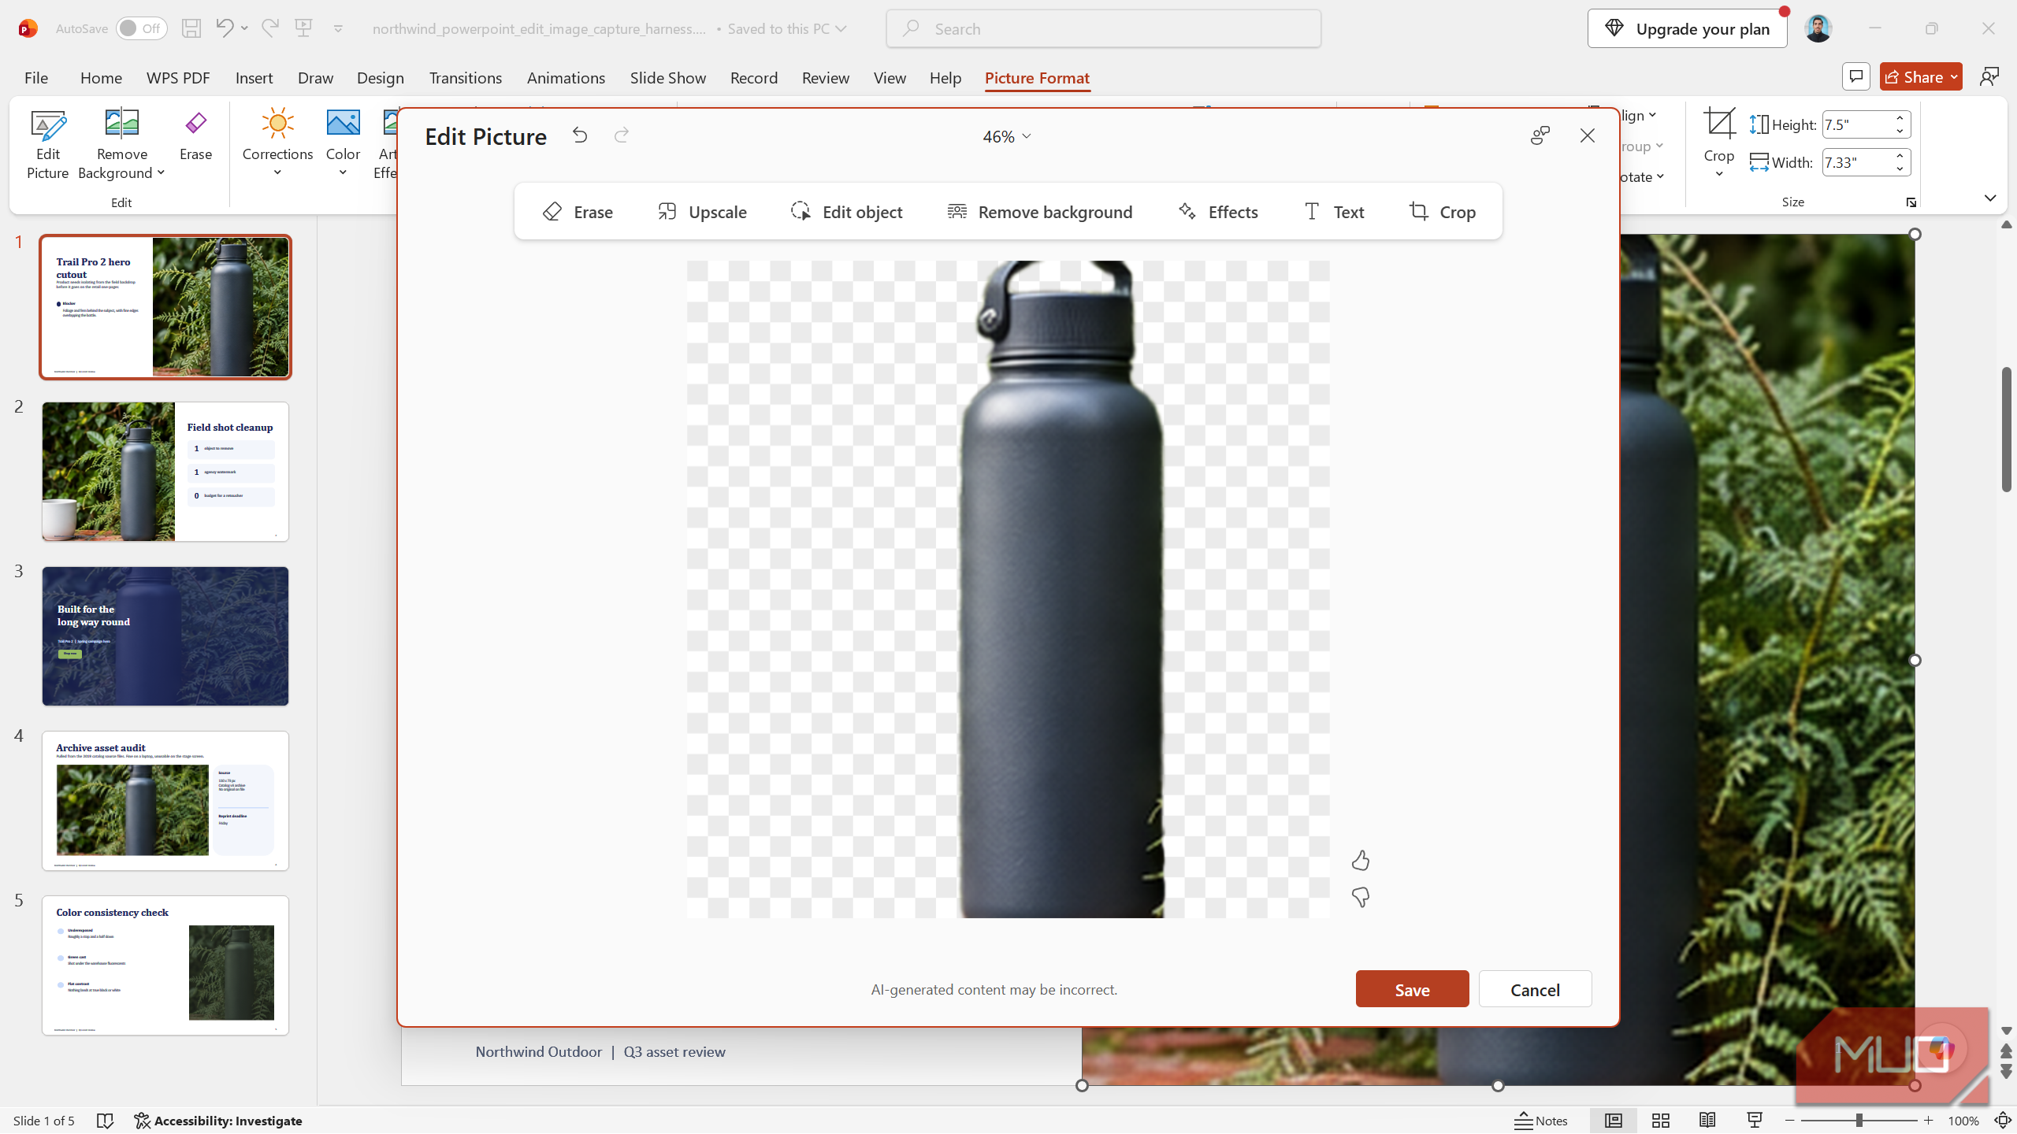Give thumbs down feedback on result
This screenshot has height=1134, width=2017.
pos(1361,897)
